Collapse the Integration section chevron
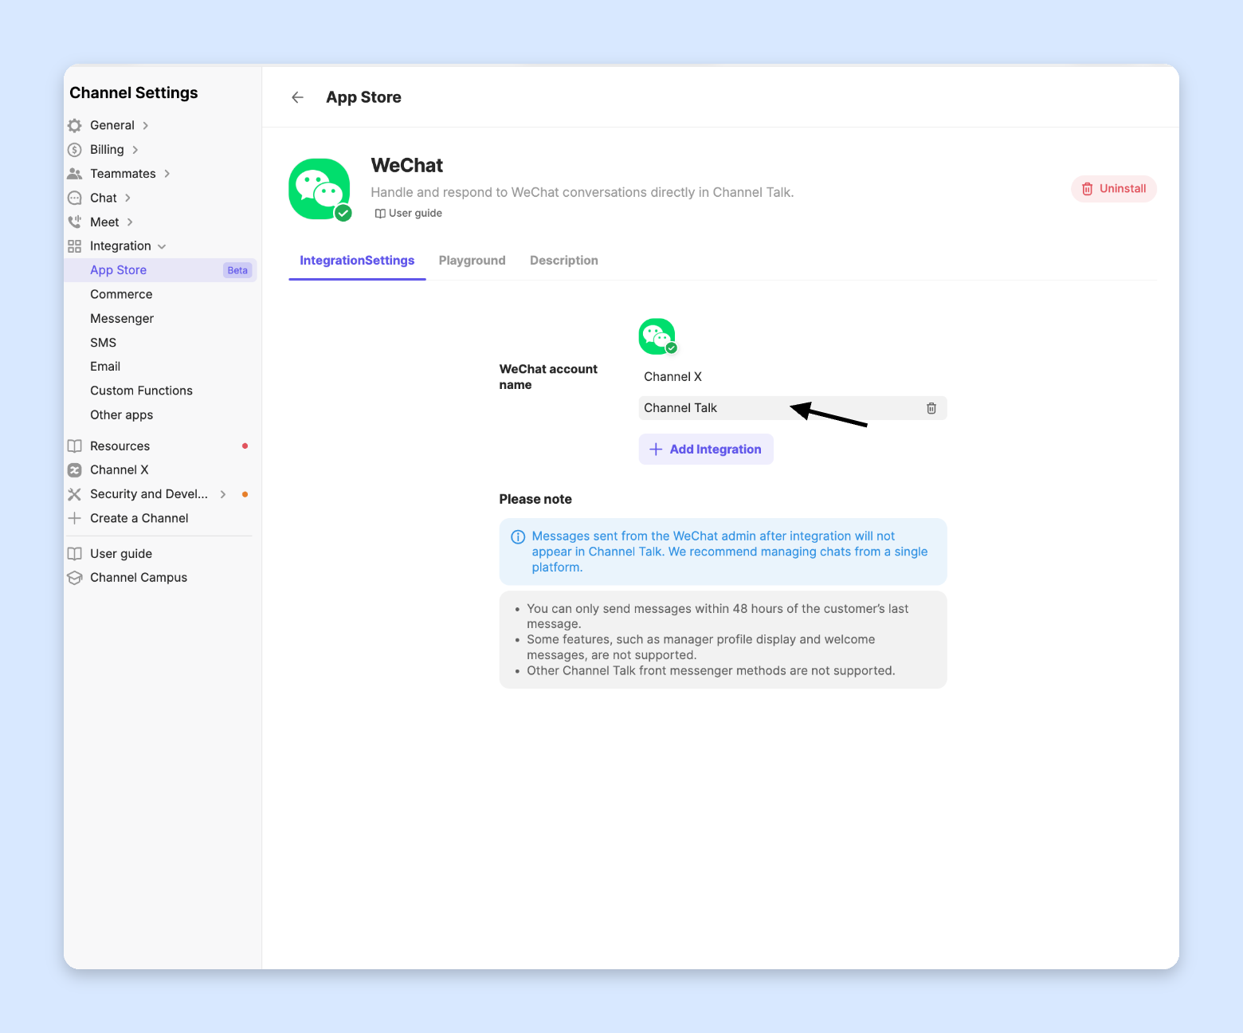The image size is (1243, 1033). point(163,247)
